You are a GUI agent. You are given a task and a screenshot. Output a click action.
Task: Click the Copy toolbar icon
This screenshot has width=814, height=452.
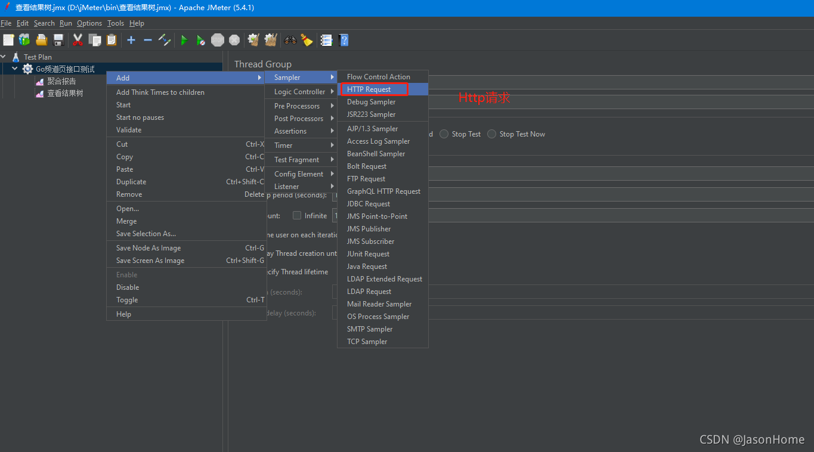click(94, 40)
